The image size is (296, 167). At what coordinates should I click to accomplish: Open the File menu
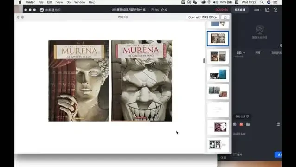41,2
